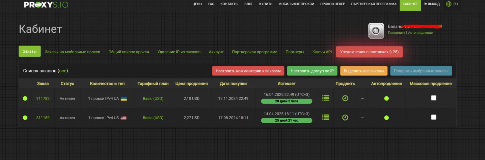485x160 pixels.
Task: Click the safe balance icon
Action: (x=376, y=31)
